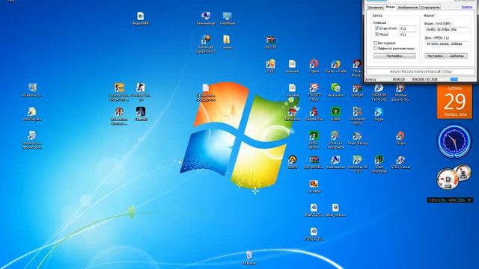Select the Видео tab
This screenshot has height=269, width=479.
click(390, 7)
